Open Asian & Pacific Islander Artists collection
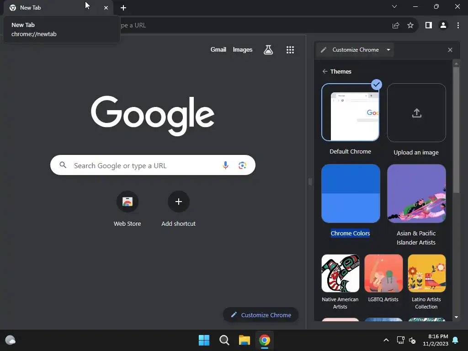This screenshot has width=468, height=351. [416, 193]
